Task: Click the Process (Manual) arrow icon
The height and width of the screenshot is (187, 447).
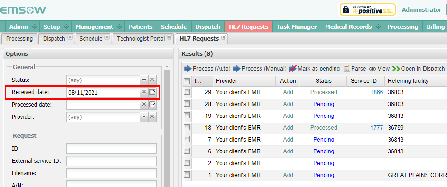Action: click(237, 69)
